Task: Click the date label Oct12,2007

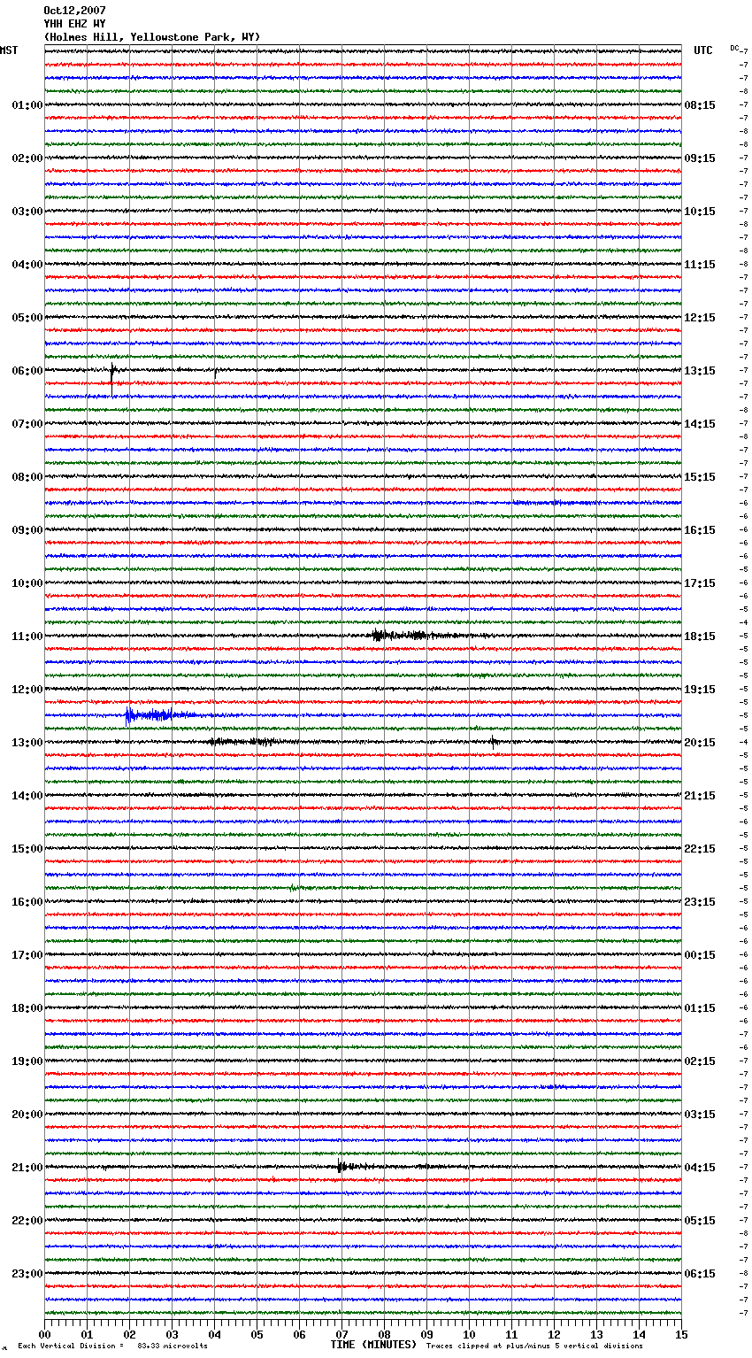Action: click(74, 11)
